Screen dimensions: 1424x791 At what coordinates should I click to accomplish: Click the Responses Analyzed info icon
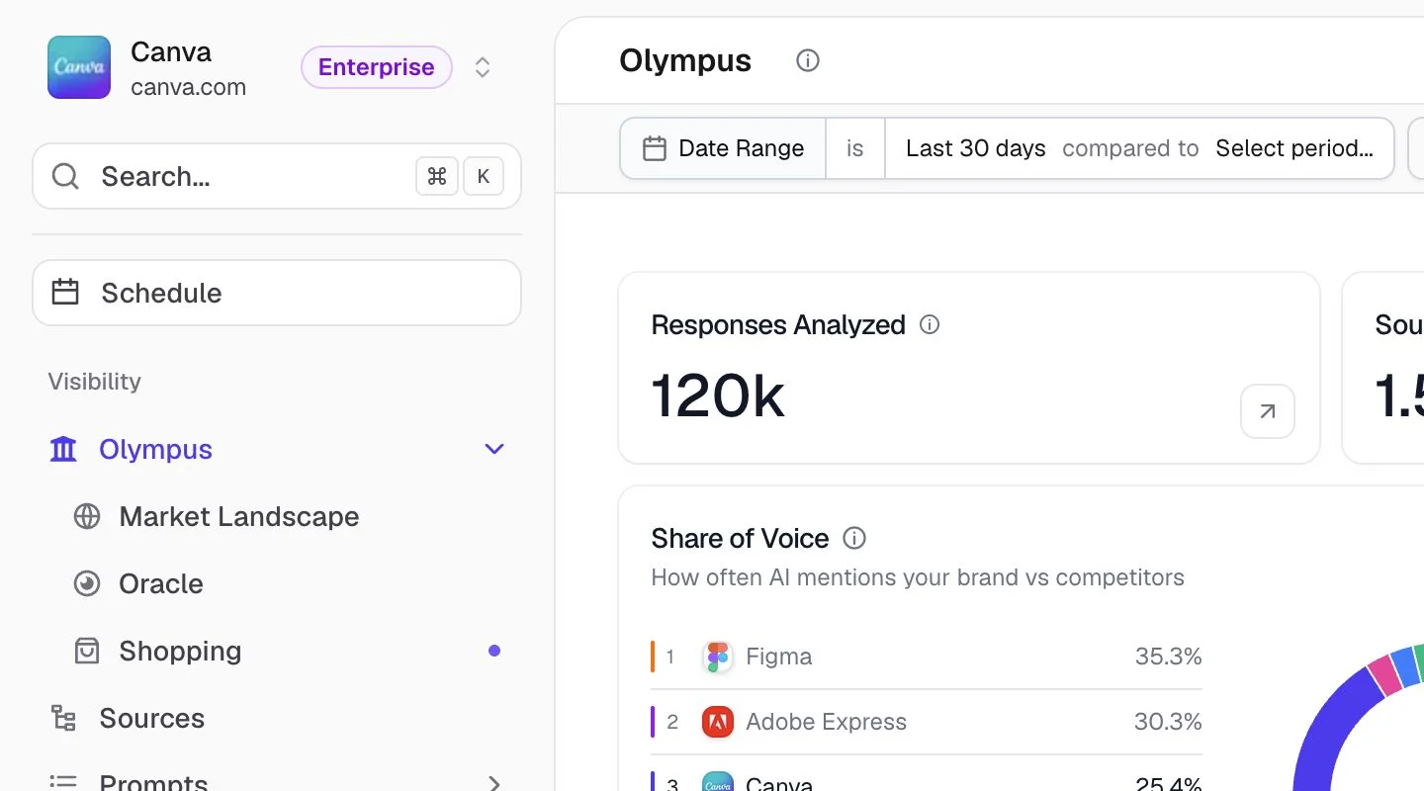point(930,324)
